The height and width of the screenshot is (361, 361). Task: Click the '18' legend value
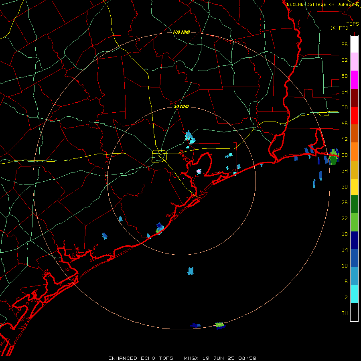coord(345,234)
